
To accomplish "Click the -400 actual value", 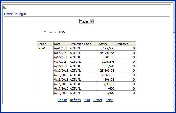I will pyautogui.click(x=107, y=88).
